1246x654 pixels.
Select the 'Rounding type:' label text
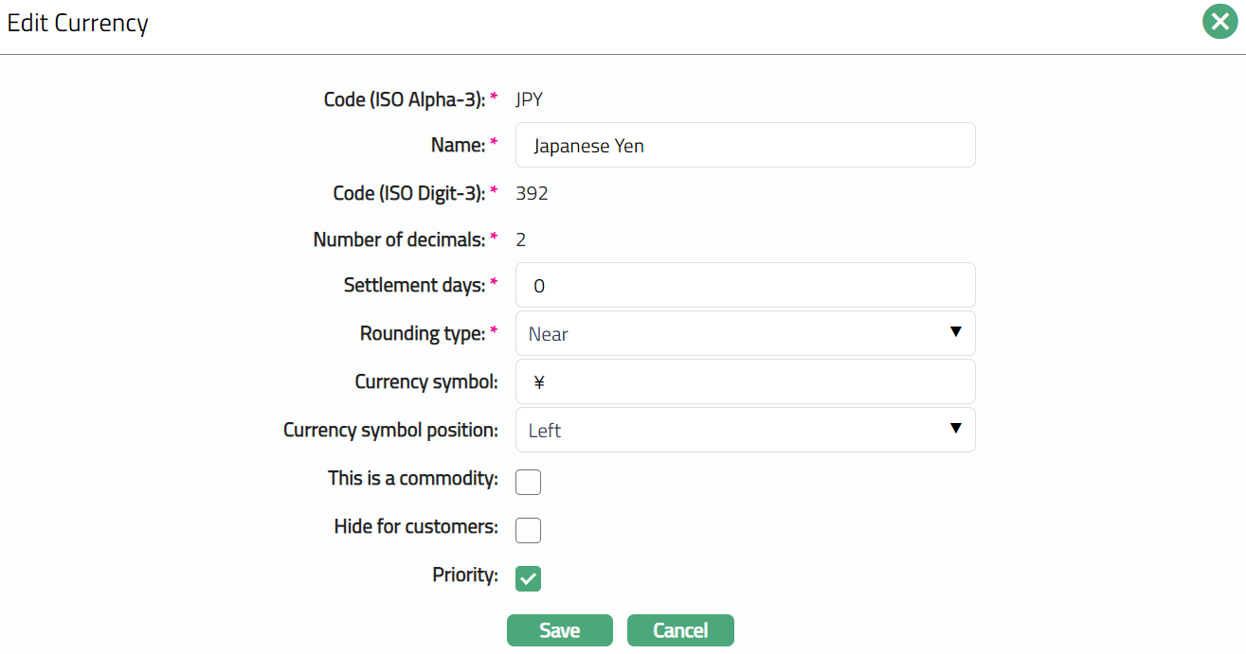423,333
